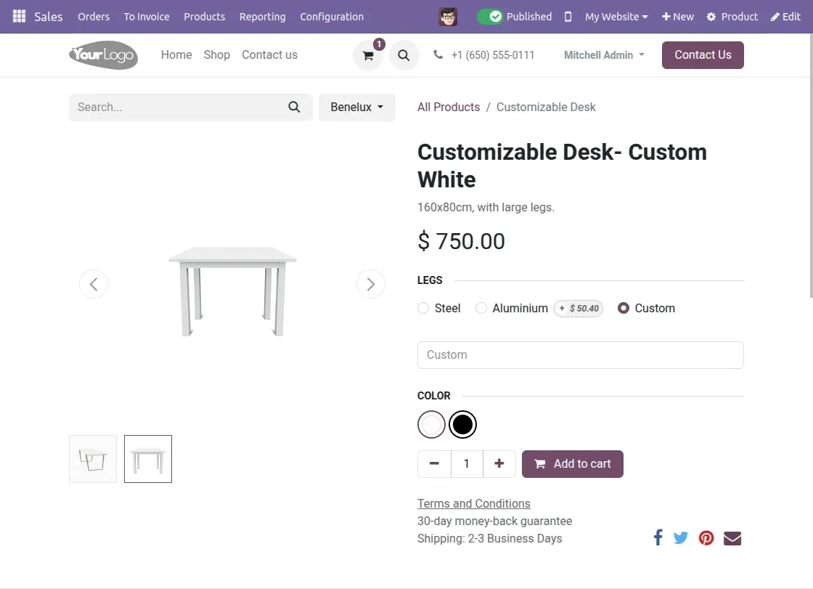
Task: Switch to the Shop page
Action: pos(216,54)
